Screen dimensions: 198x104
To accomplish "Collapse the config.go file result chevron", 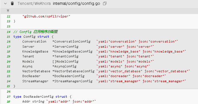I will [x=5, y=3].
